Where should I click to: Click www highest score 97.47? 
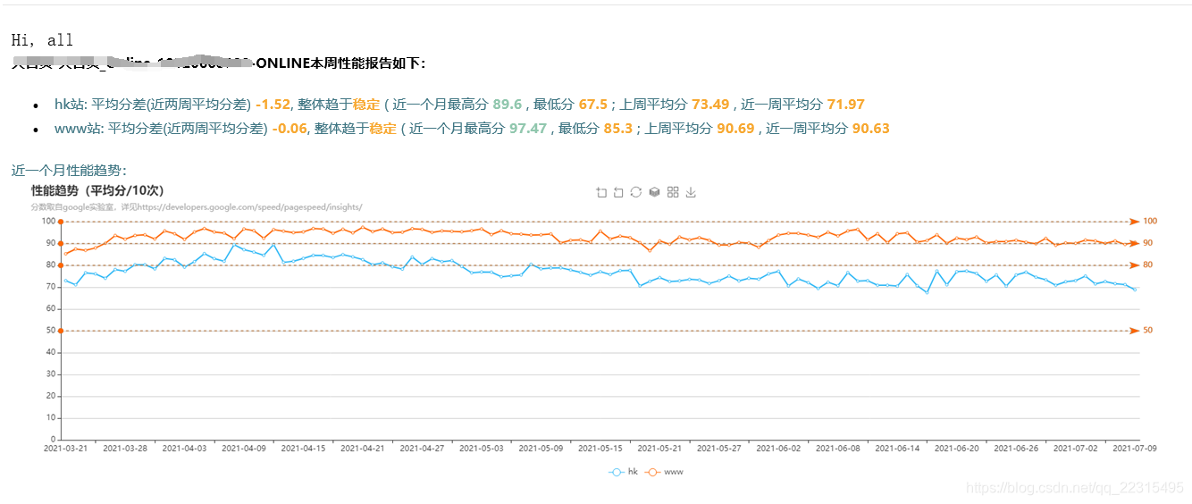pyautogui.click(x=527, y=129)
